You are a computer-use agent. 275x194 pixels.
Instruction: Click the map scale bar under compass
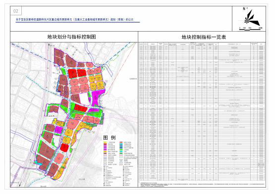click(x=251, y=29)
